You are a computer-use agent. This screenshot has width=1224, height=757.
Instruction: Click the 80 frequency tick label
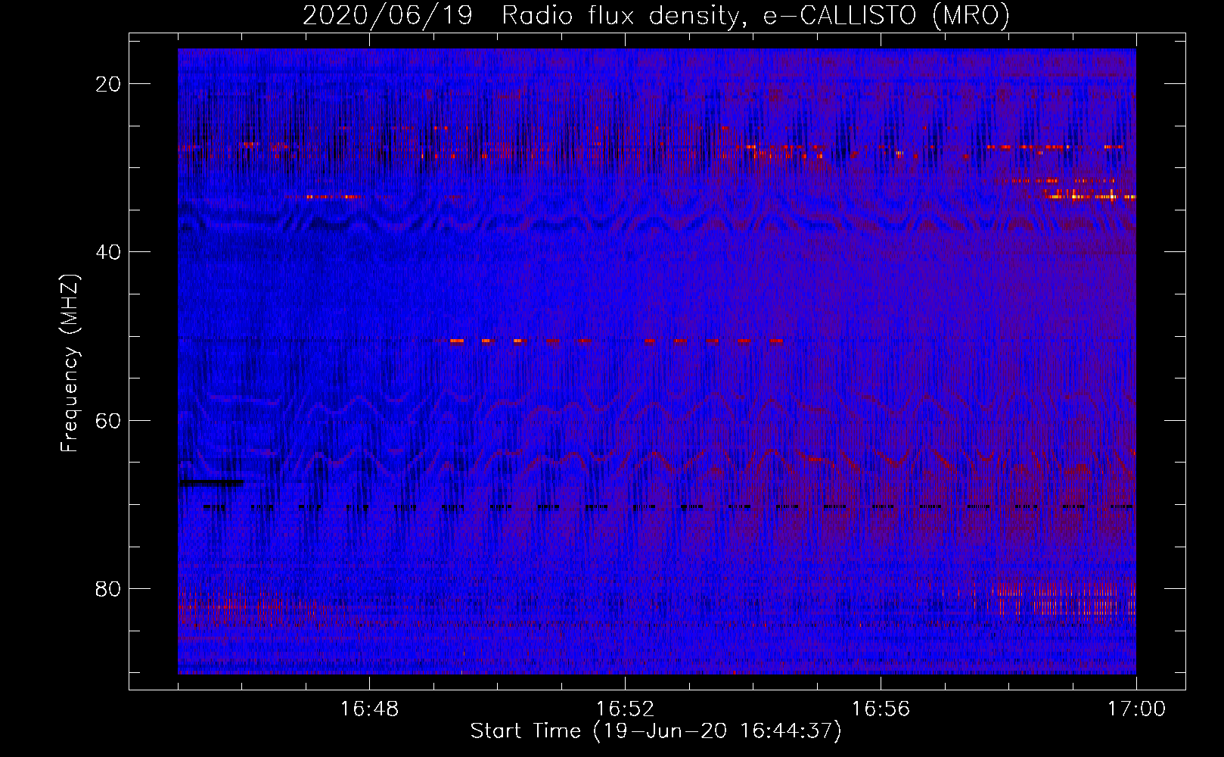(x=109, y=589)
